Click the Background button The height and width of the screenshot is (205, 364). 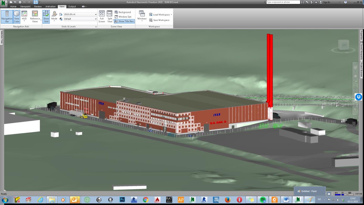pyautogui.click(x=123, y=12)
